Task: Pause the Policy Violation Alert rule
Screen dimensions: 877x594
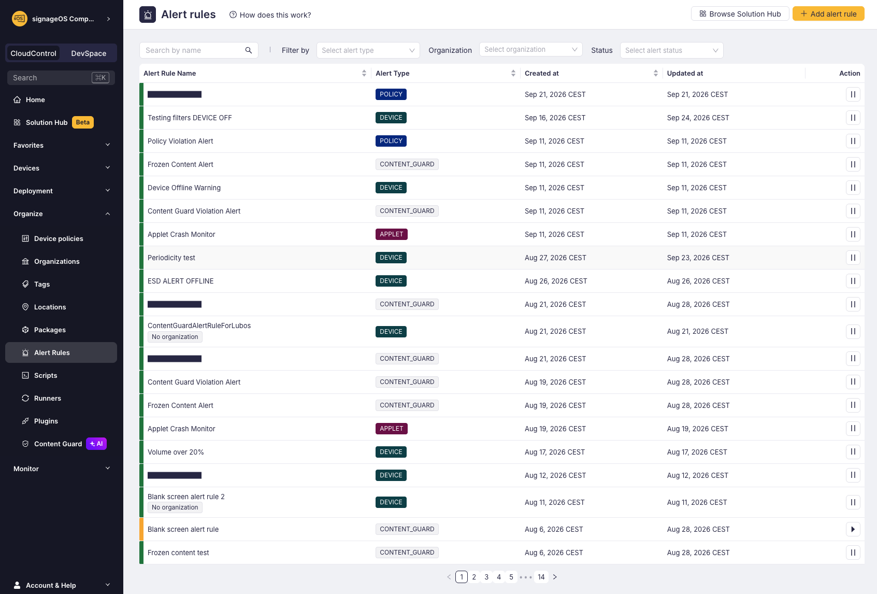Action: (853, 141)
